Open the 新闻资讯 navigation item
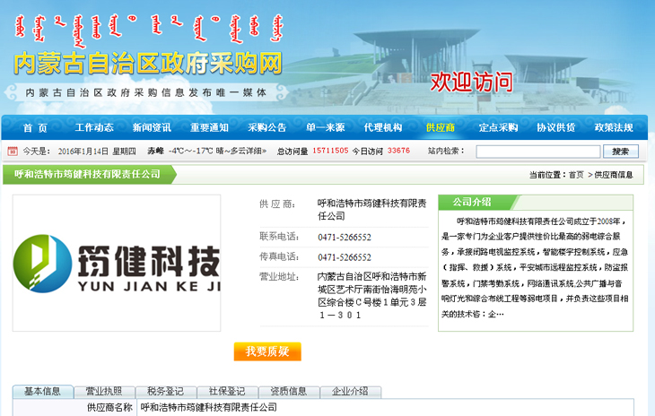655x416 pixels. [x=152, y=127]
